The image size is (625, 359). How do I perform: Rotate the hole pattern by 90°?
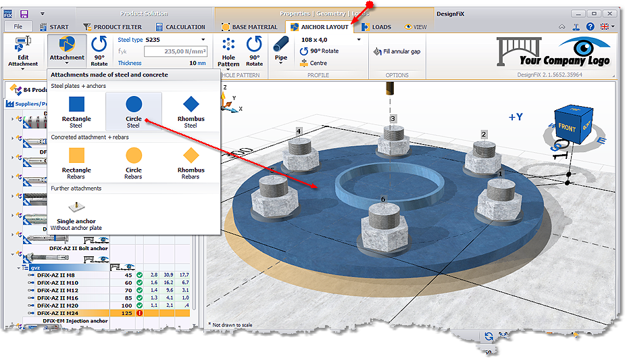pyautogui.click(x=254, y=51)
